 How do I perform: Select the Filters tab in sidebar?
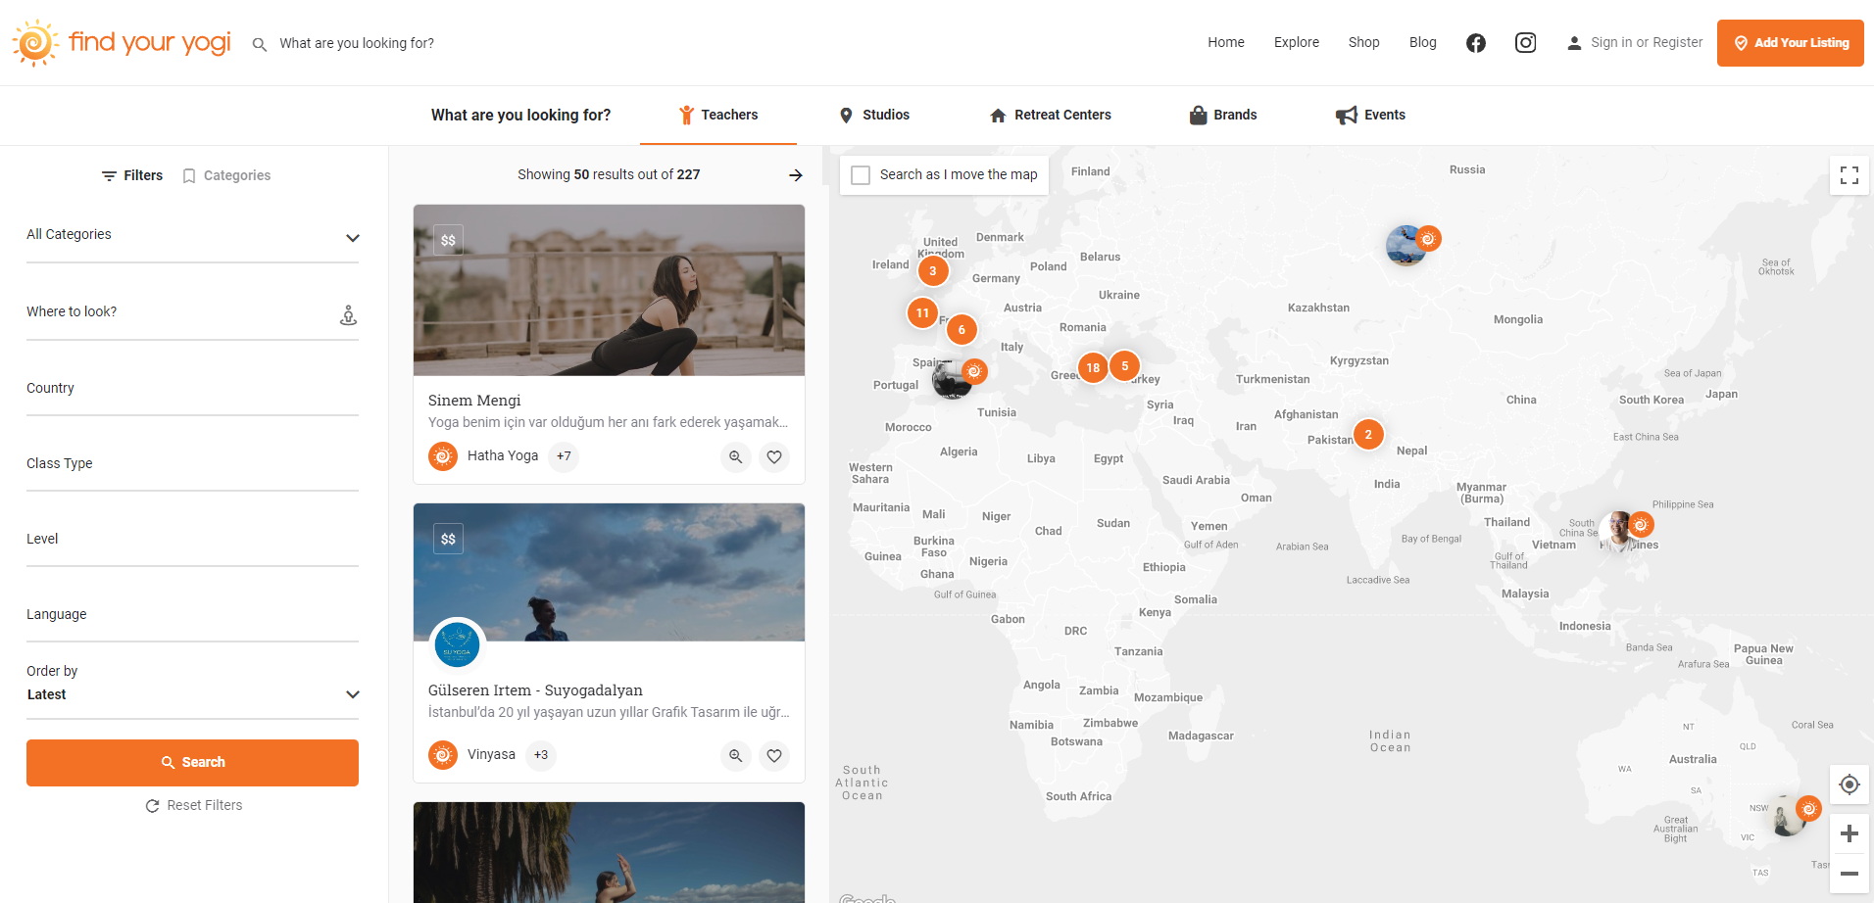tap(132, 176)
